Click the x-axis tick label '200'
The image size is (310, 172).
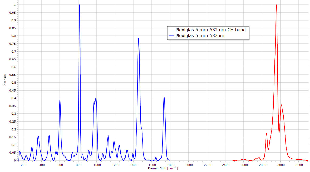(23, 165)
